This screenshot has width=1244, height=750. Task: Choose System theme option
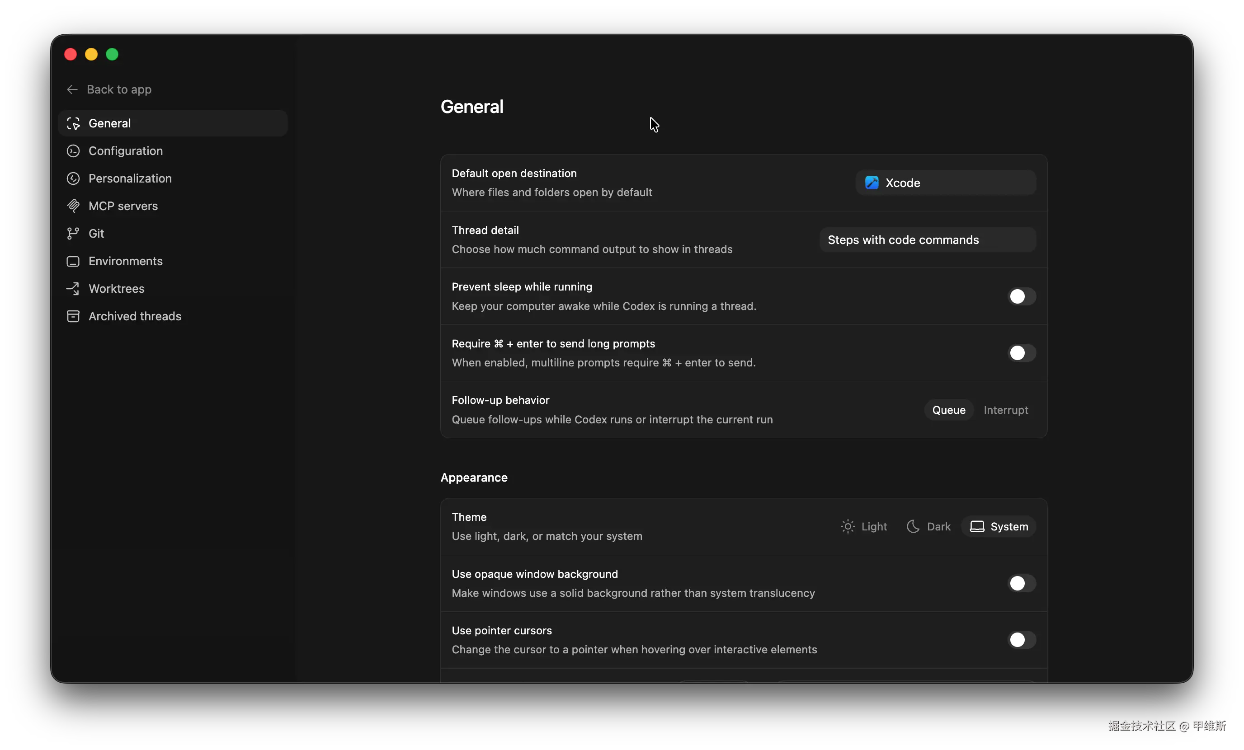coord(999,527)
